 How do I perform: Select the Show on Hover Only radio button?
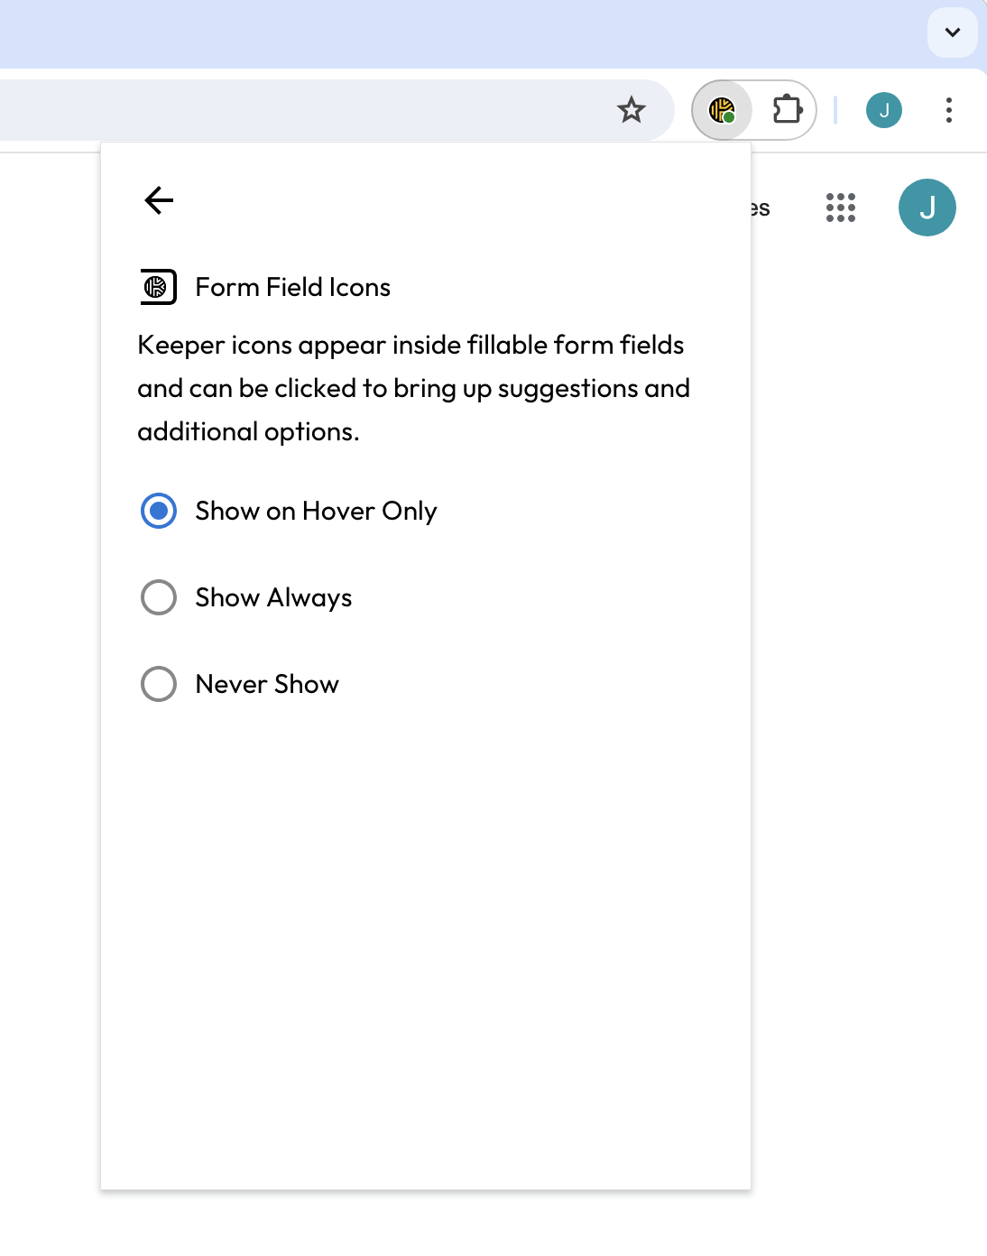(159, 511)
